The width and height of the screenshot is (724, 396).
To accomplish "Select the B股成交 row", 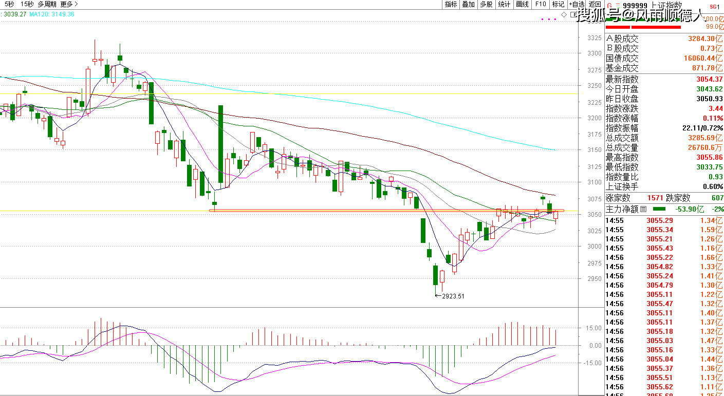I will 664,48.
